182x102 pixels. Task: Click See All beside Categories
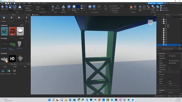click(x=22, y=25)
